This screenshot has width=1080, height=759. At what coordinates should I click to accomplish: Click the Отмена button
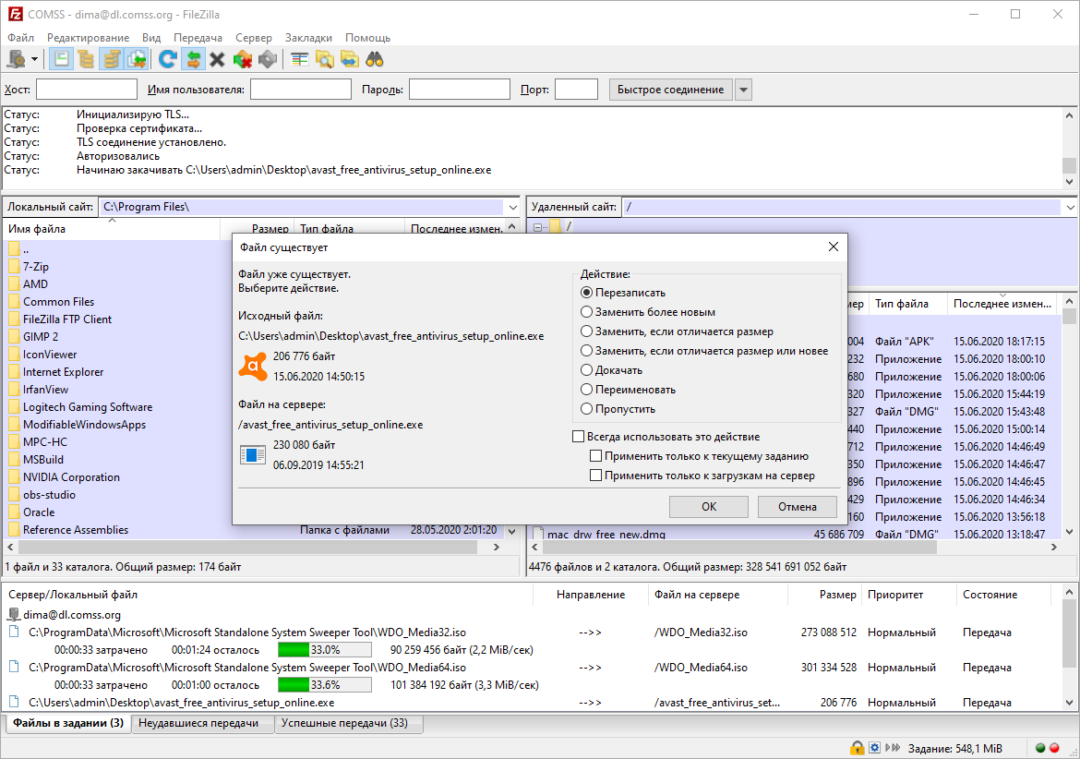point(798,507)
